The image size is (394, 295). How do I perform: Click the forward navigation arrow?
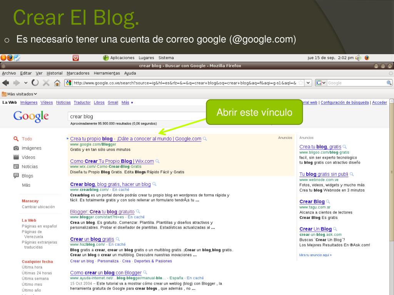click(17, 83)
